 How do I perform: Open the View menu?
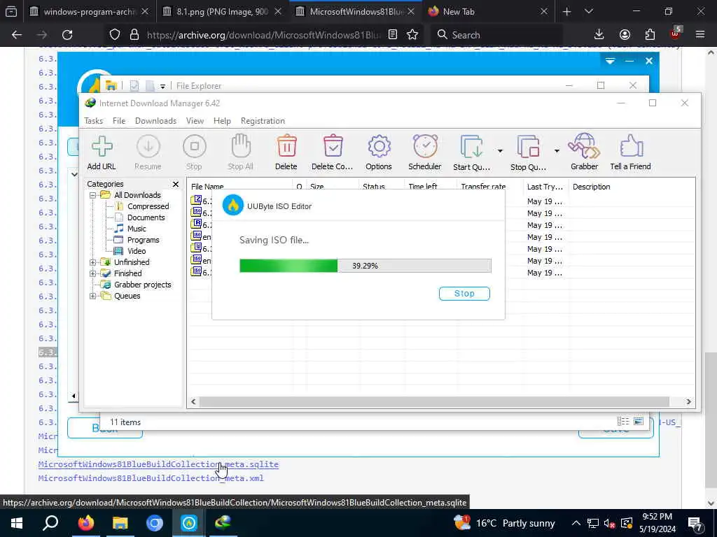[195, 121]
